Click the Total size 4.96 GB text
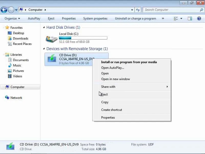The image size is (205, 154). click(x=94, y=149)
